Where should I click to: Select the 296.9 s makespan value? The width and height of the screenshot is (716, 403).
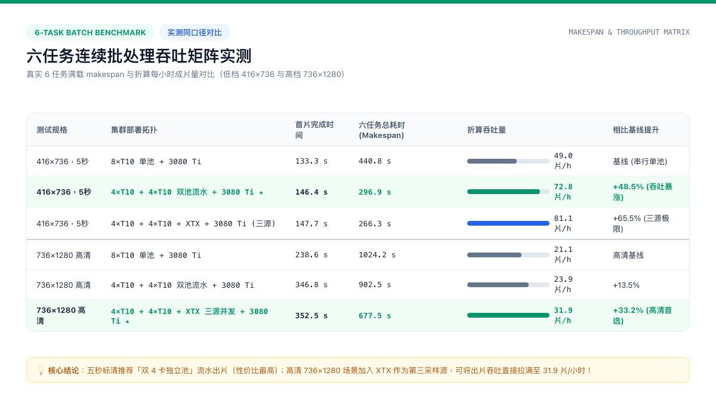[x=375, y=192]
